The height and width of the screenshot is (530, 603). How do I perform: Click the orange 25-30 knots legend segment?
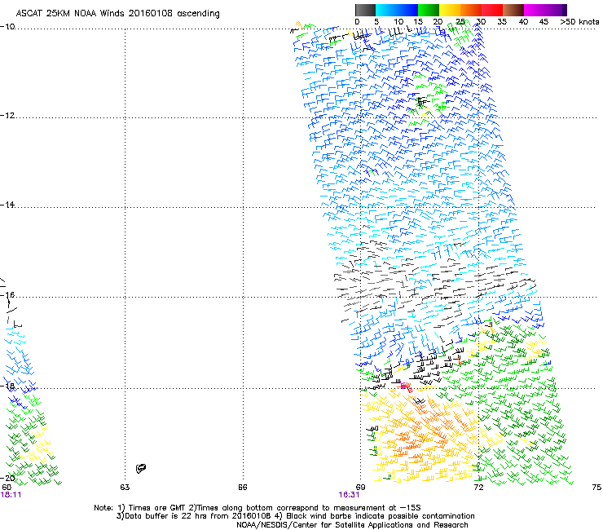(x=470, y=10)
